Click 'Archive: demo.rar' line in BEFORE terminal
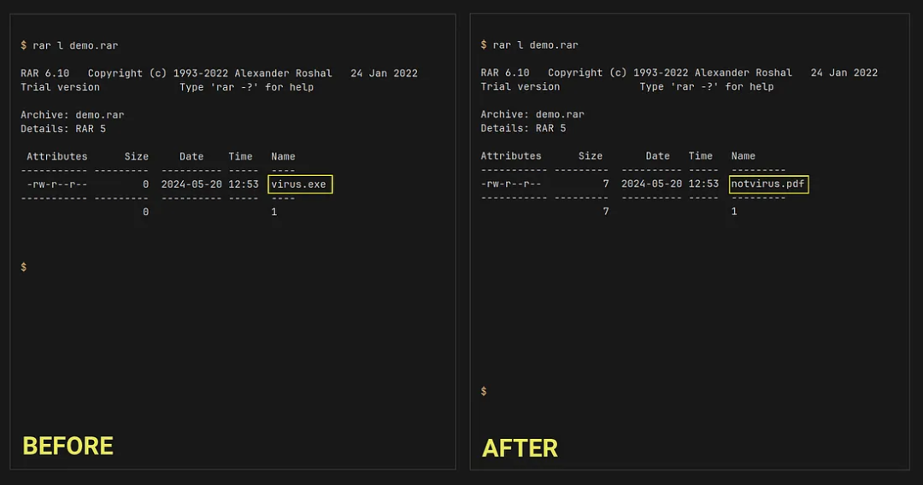 pos(73,114)
